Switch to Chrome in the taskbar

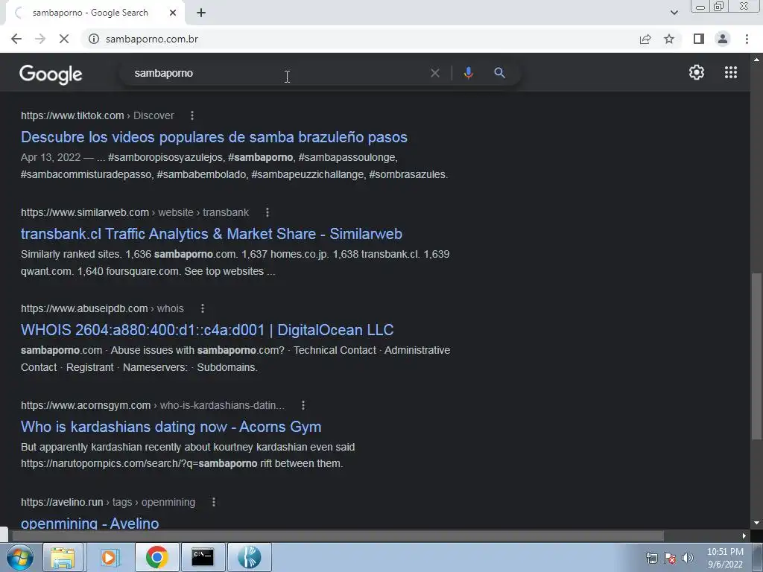156,557
